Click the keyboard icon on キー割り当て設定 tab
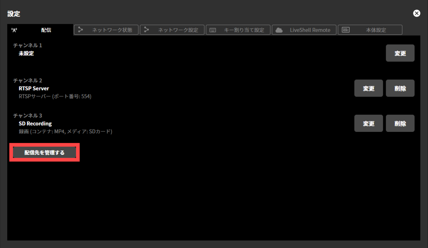 (213, 30)
